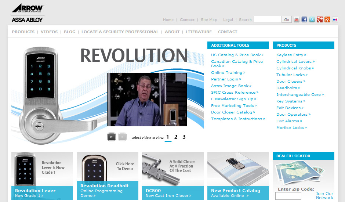Switch to video number 3

[184, 137]
